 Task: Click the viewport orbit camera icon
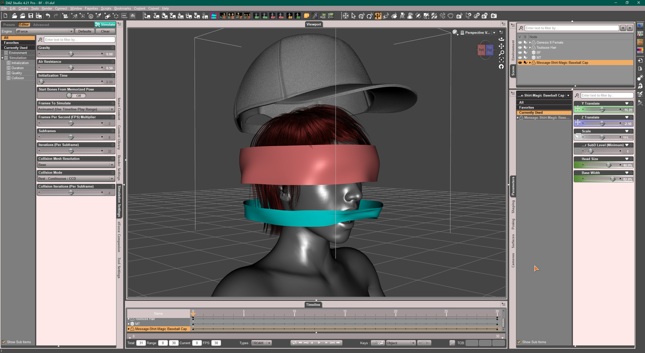(501, 39)
